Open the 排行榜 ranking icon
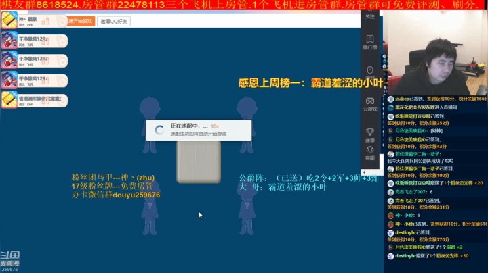This screenshot has height=273, width=488. pyautogui.click(x=370, y=42)
